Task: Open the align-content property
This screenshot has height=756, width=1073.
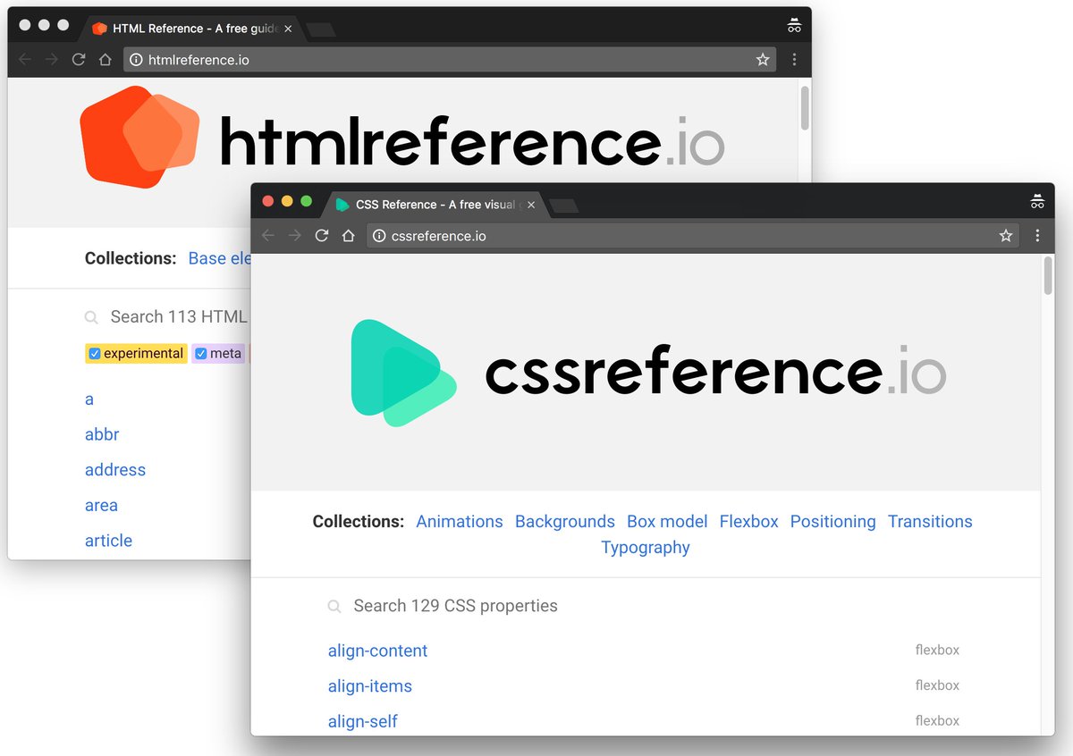Action: point(378,651)
